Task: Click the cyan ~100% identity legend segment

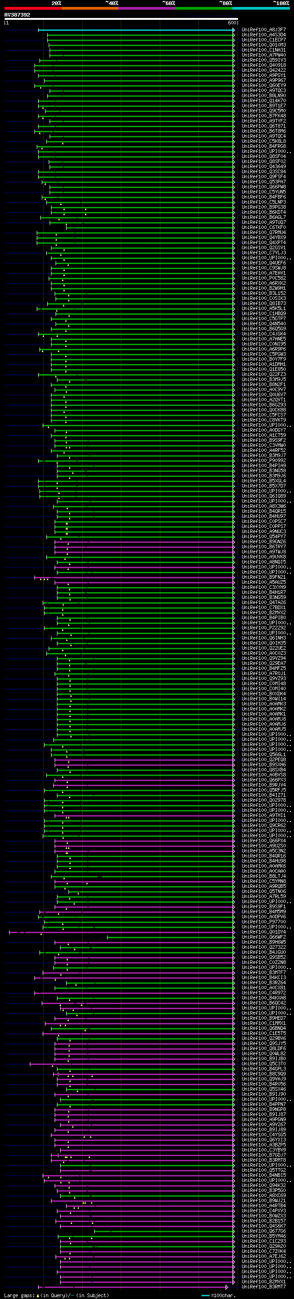Action: pos(261,9)
